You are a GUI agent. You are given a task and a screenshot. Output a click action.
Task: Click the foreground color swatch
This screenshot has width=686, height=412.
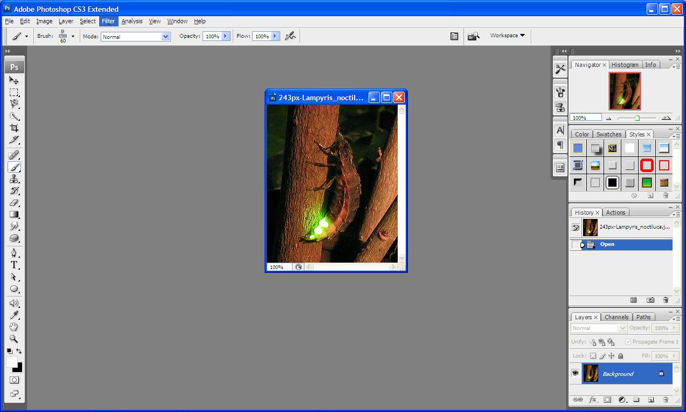point(12,362)
